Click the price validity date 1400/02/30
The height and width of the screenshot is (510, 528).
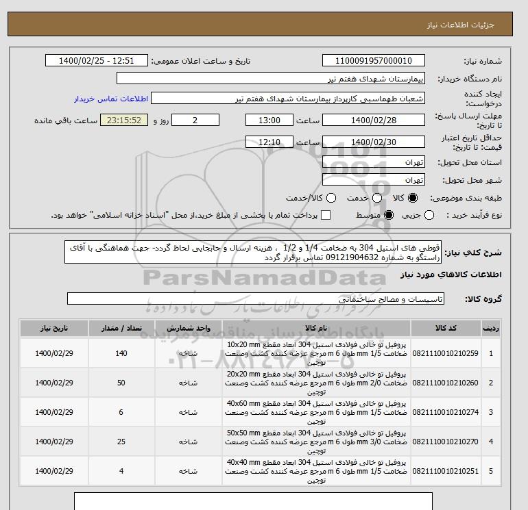point(374,142)
